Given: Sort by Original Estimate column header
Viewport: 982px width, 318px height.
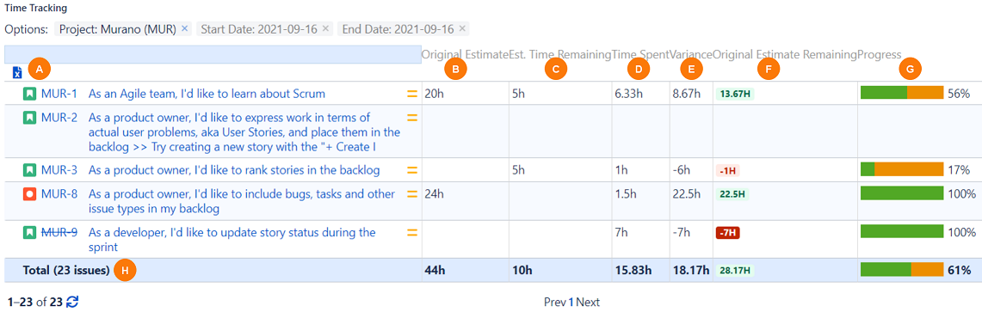Looking at the screenshot, I should click(465, 54).
